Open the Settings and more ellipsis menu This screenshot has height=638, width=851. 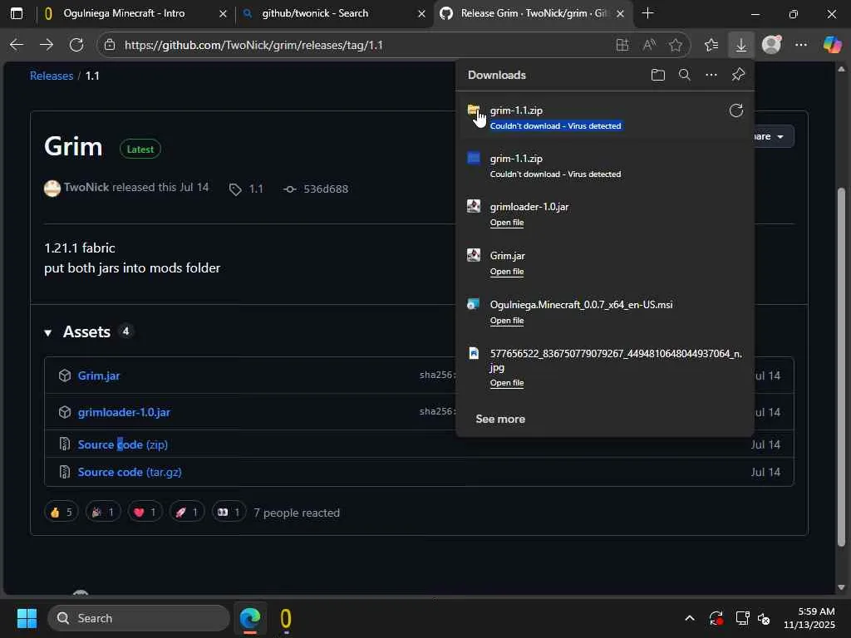801,45
